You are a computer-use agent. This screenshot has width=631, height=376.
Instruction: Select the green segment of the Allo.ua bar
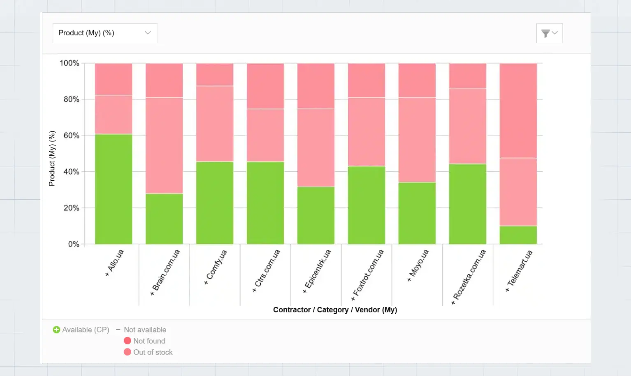(x=113, y=189)
